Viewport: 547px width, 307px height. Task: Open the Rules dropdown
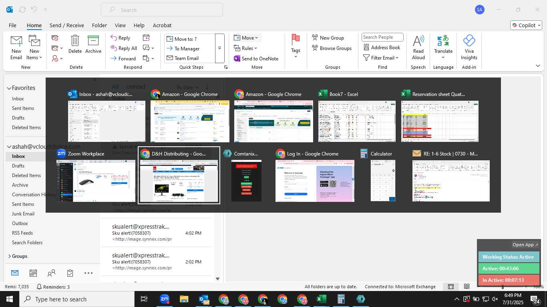(x=246, y=48)
